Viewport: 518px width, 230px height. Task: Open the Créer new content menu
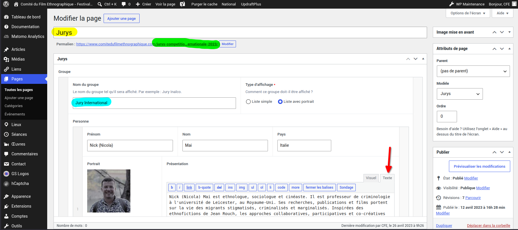143,4
